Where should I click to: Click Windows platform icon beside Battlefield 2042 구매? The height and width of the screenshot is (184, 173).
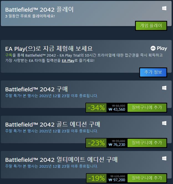coord(164,88)
